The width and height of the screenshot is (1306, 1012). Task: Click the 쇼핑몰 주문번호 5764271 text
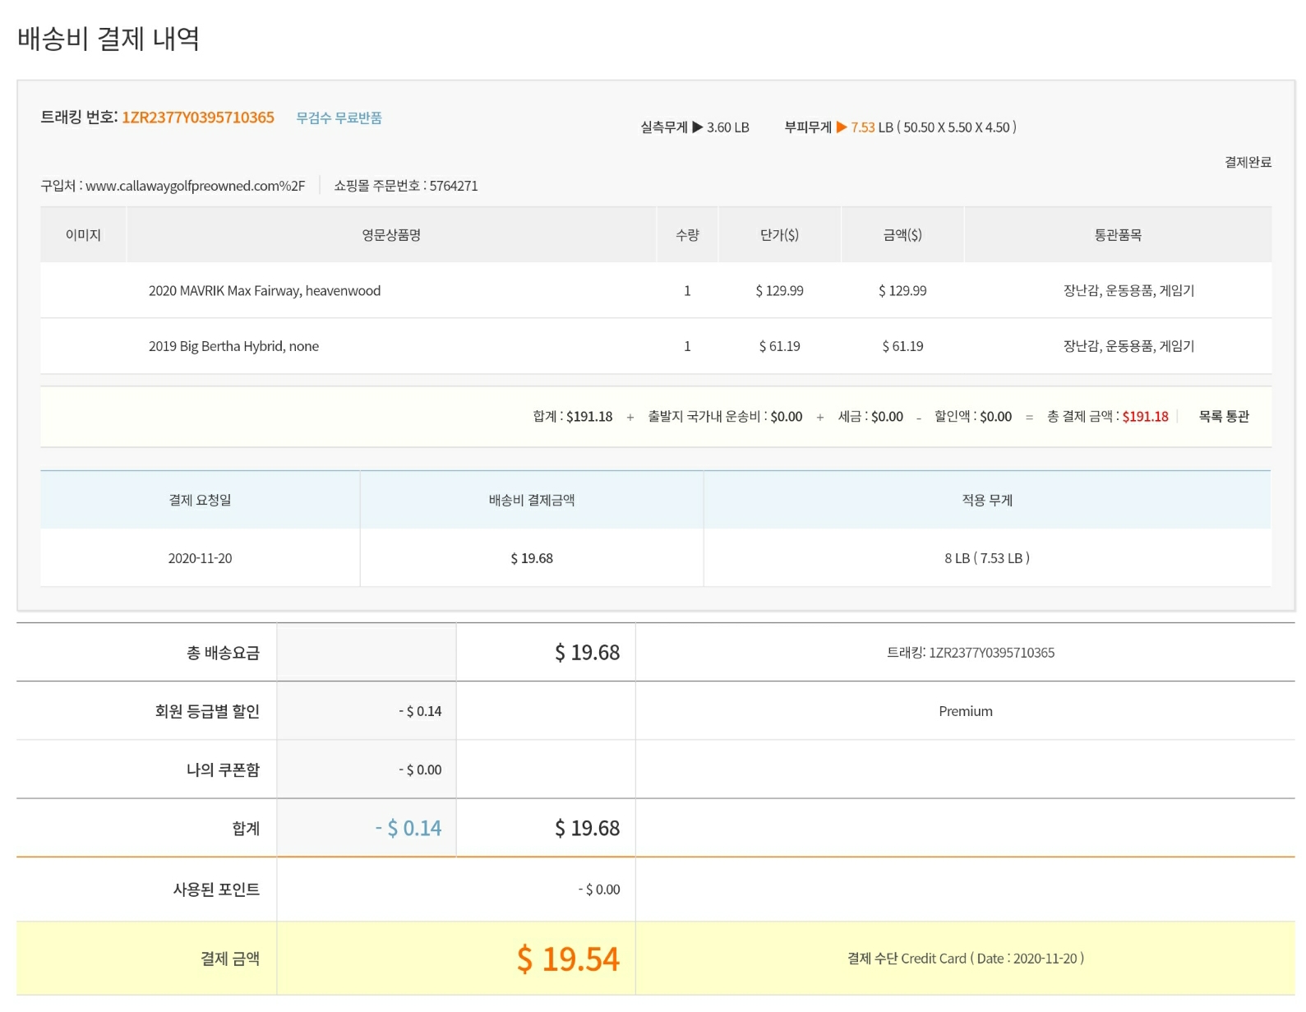tap(405, 186)
